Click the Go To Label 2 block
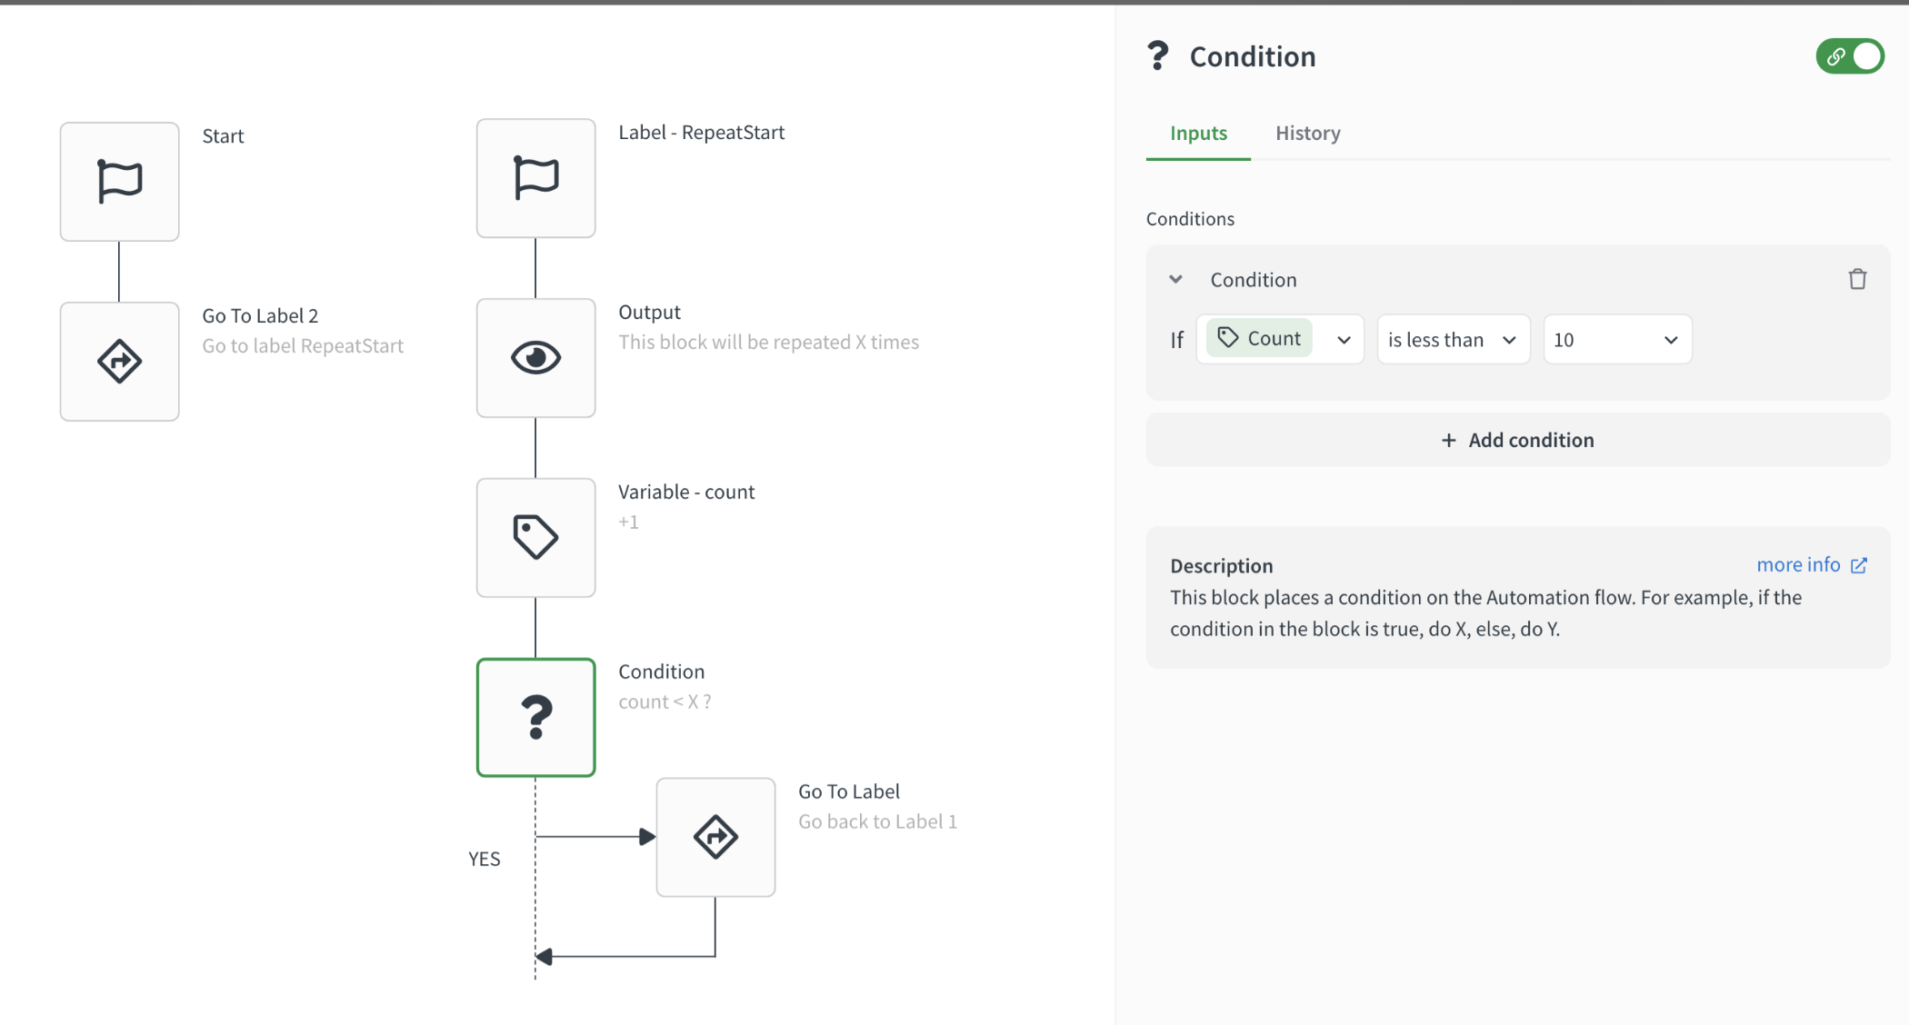Image resolution: width=1909 pixels, height=1025 pixels. [119, 361]
